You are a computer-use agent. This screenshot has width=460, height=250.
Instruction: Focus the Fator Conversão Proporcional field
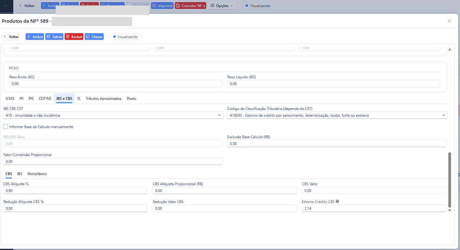click(113, 161)
